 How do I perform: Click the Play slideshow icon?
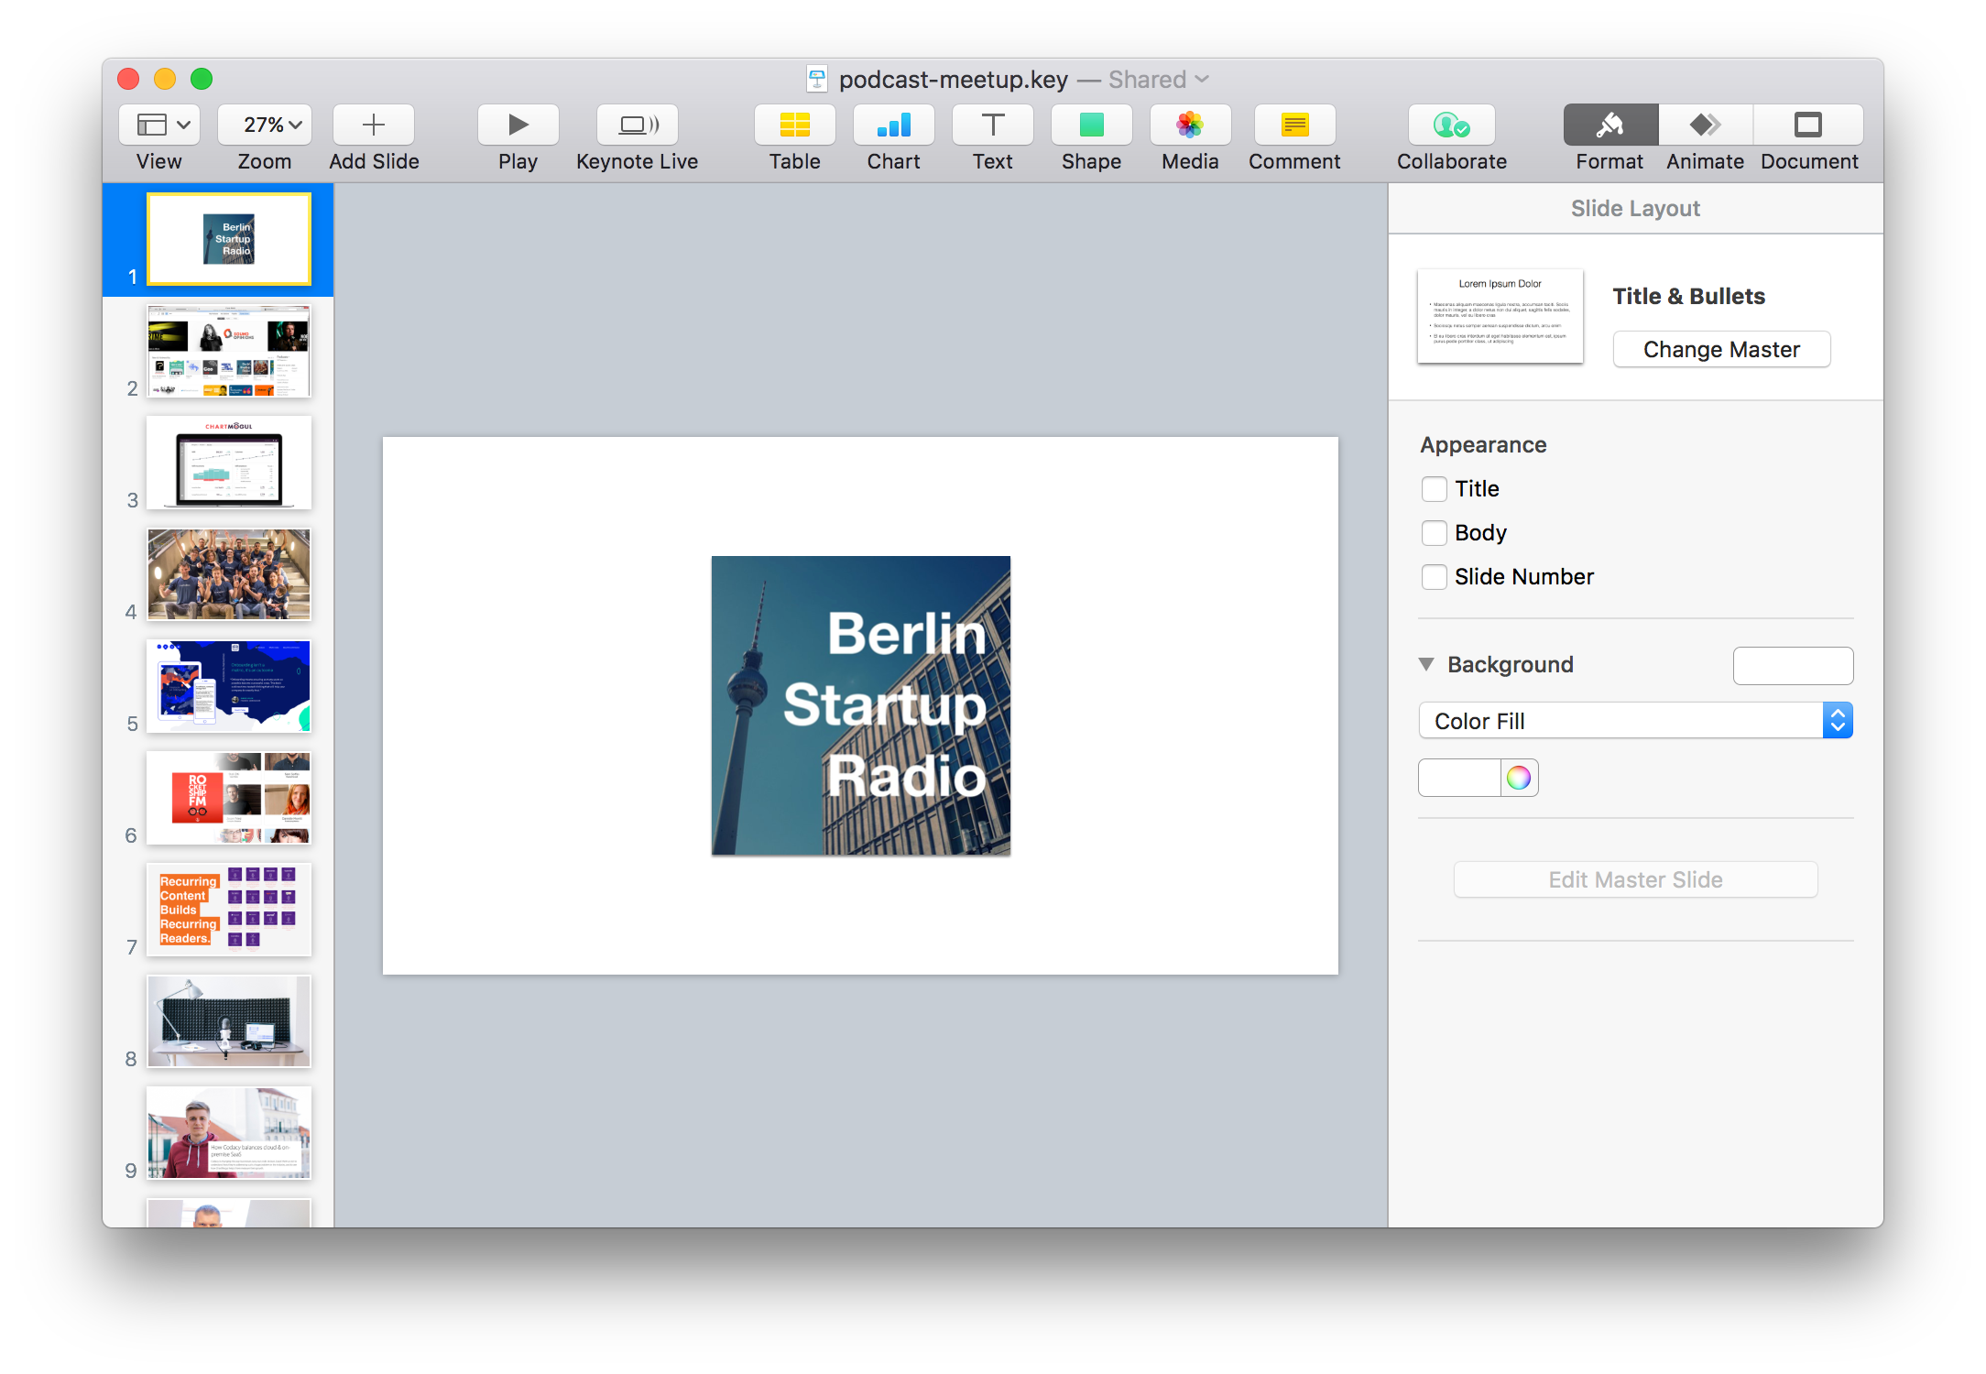point(518,125)
